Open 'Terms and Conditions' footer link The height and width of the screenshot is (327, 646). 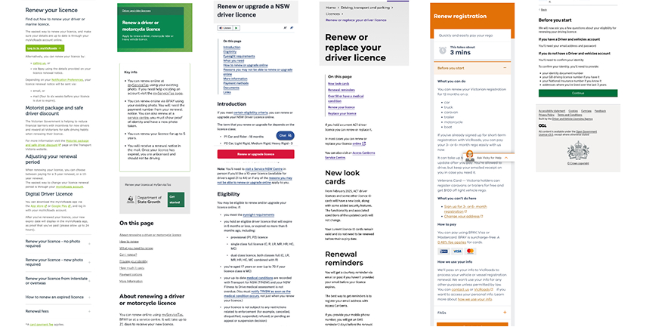pyautogui.click(x=570, y=115)
